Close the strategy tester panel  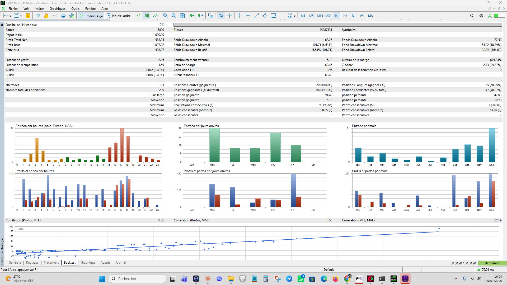pyautogui.click(x=2, y=25)
